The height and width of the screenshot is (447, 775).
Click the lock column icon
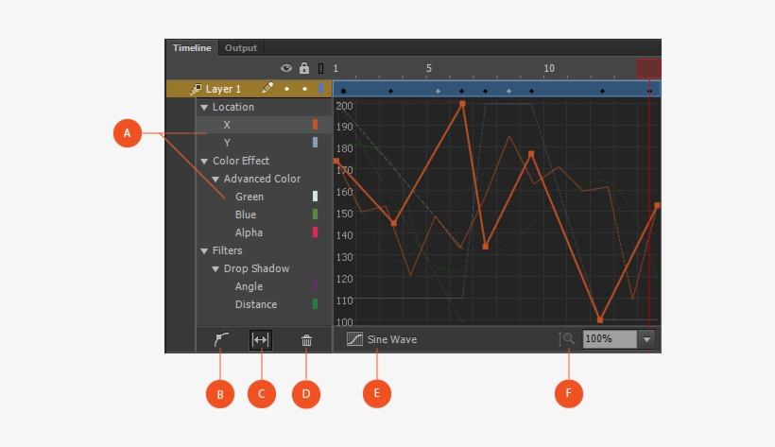coord(304,68)
